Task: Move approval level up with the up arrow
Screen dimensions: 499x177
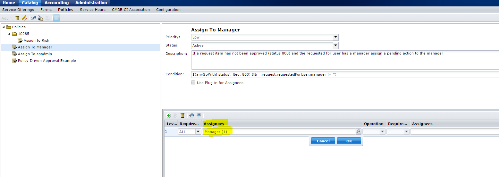Action: point(192,115)
